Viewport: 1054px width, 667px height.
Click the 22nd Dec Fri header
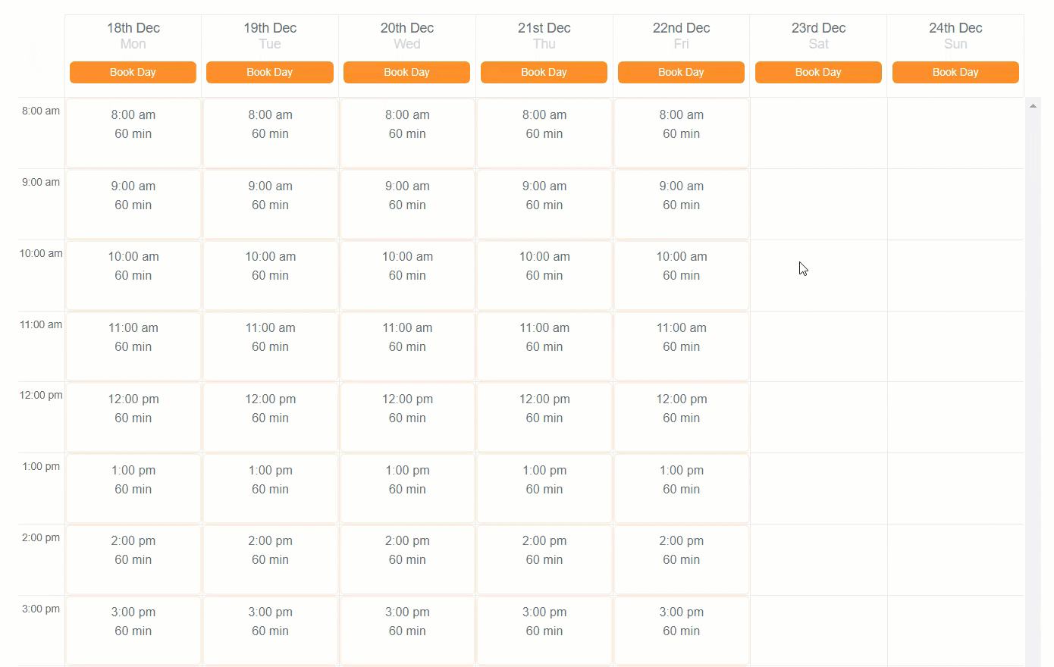[682, 36]
